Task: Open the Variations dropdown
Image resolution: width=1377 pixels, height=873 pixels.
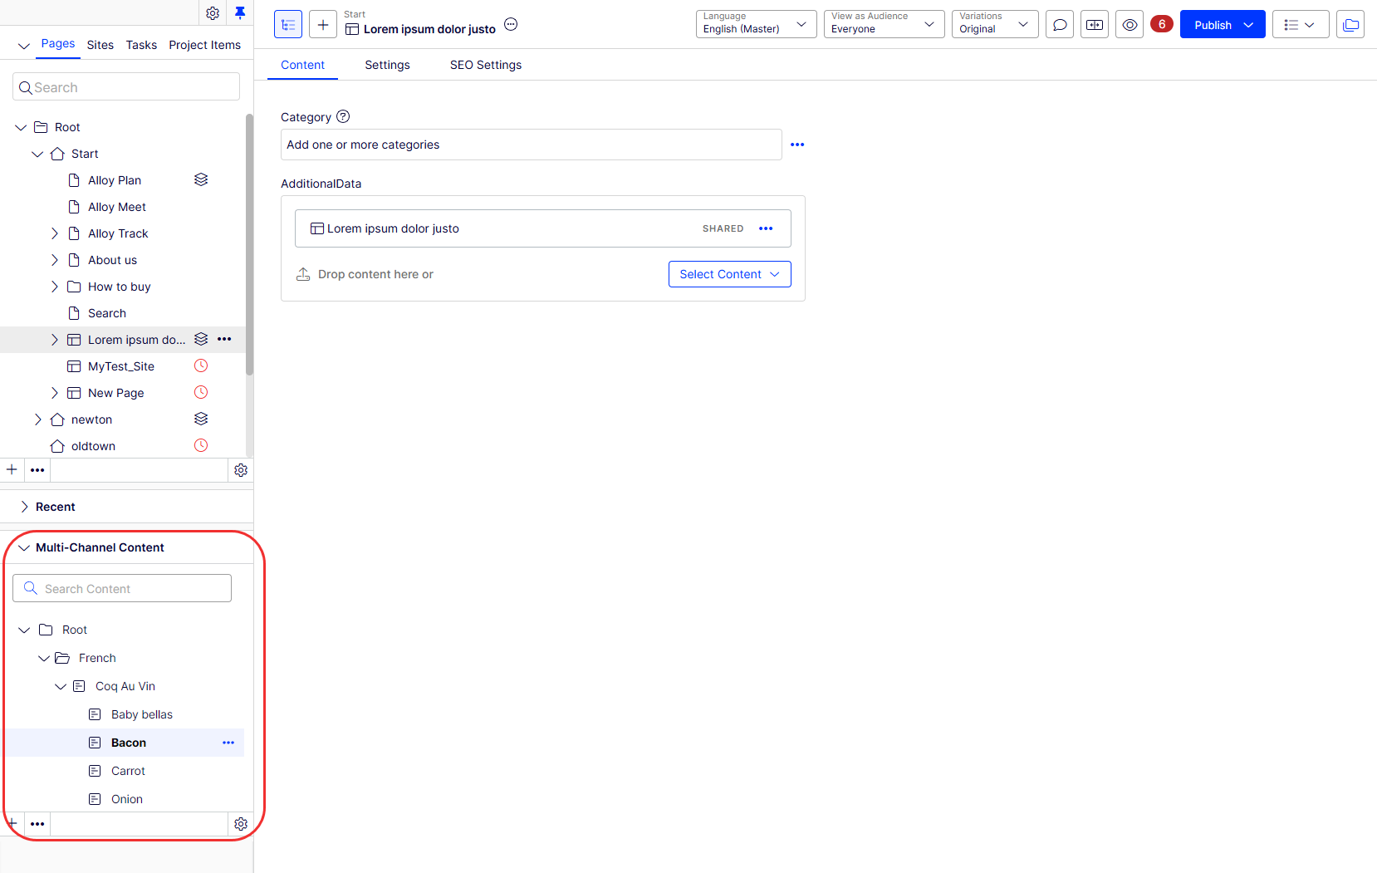Action: (x=995, y=24)
